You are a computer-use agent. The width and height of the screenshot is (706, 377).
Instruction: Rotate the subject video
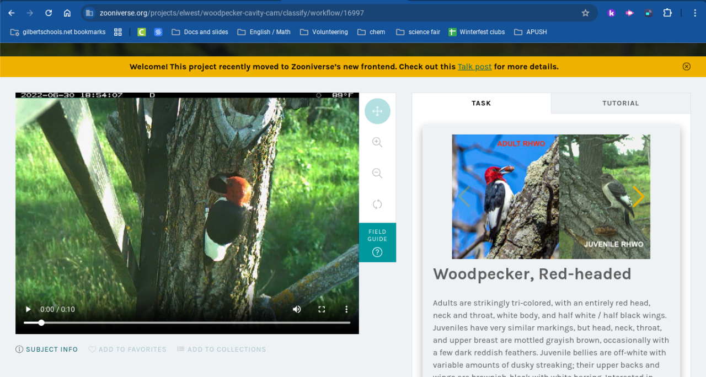click(x=377, y=204)
